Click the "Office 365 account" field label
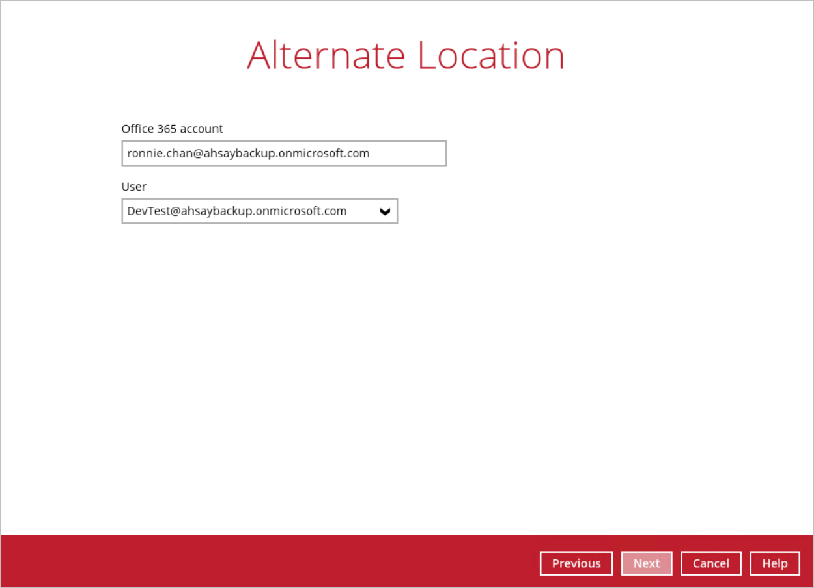The height and width of the screenshot is (588, 814). pos(172,129)
